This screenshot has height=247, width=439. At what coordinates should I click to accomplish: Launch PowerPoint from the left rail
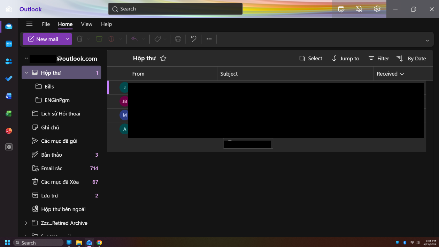(x=9, y=131)
